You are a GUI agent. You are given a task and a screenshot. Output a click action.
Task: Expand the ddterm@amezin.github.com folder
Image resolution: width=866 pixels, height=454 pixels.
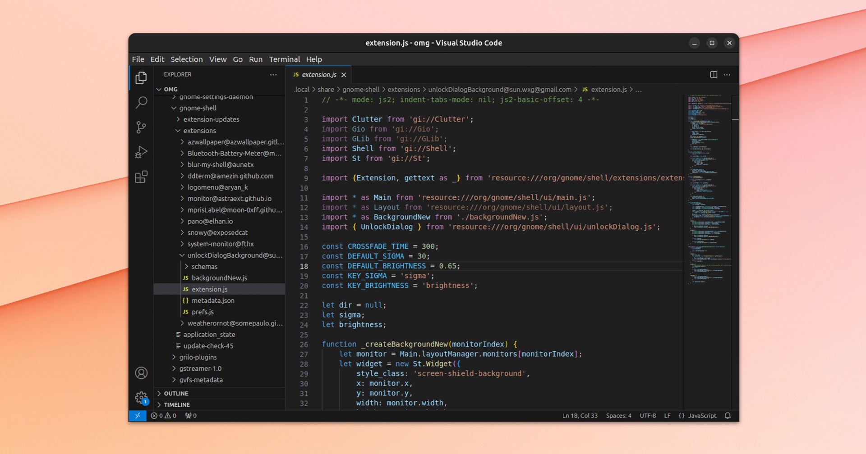[219, 176]
